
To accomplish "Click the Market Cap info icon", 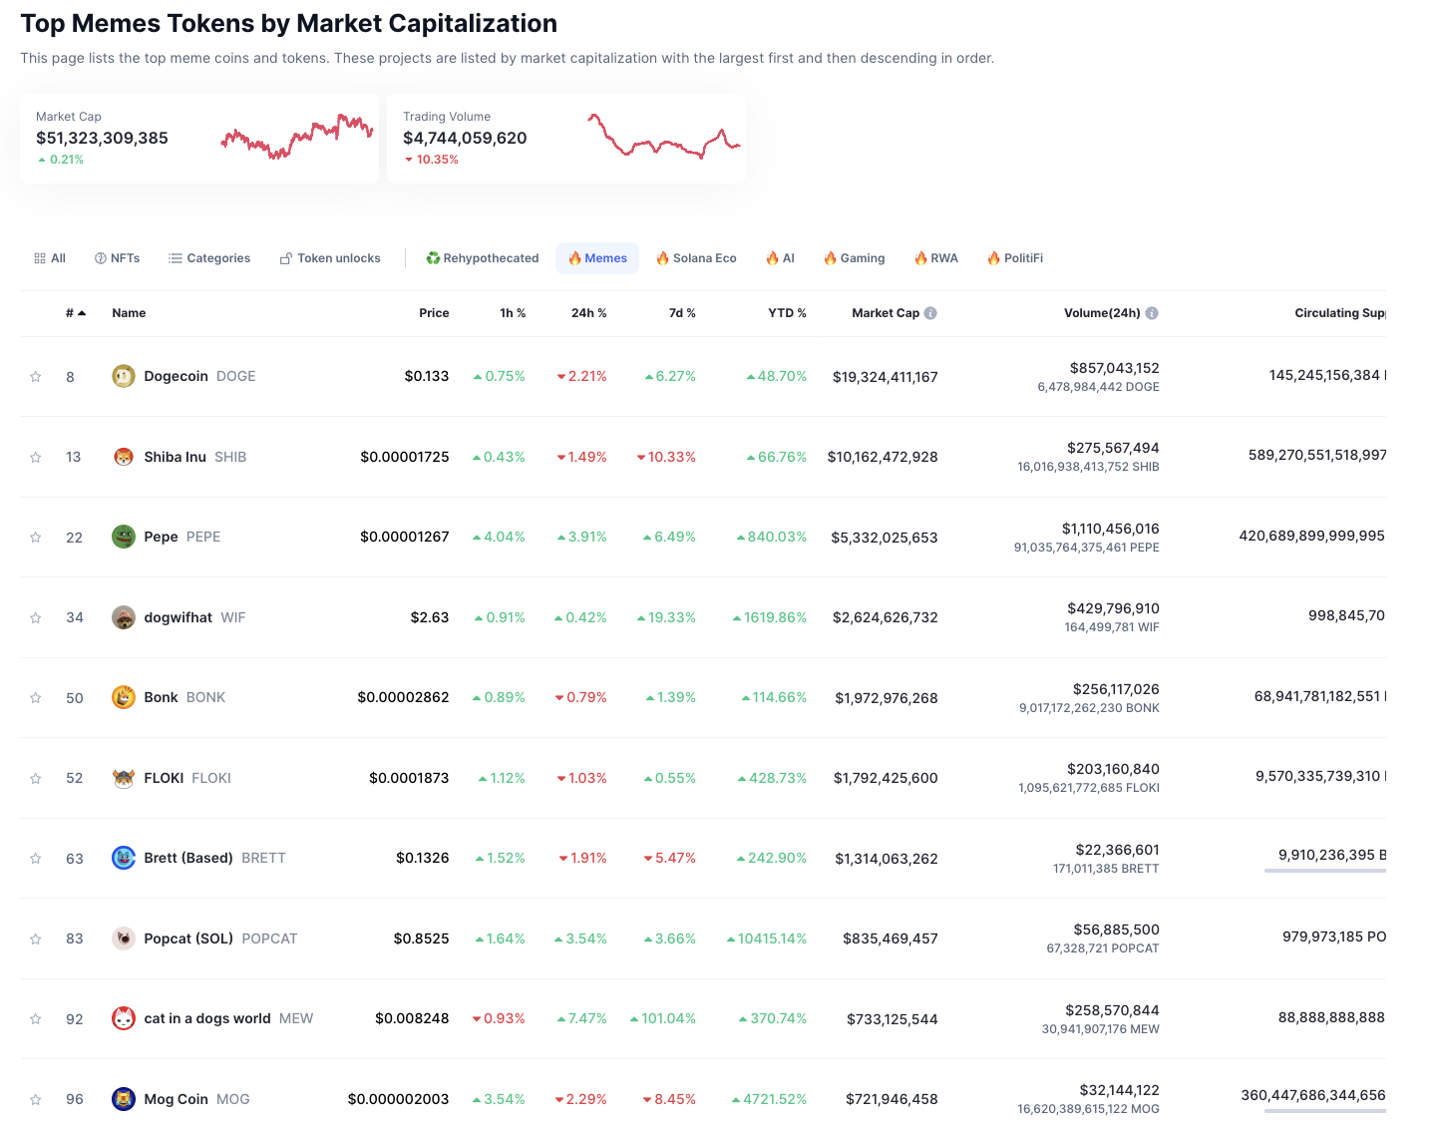I will pos(930,313).
